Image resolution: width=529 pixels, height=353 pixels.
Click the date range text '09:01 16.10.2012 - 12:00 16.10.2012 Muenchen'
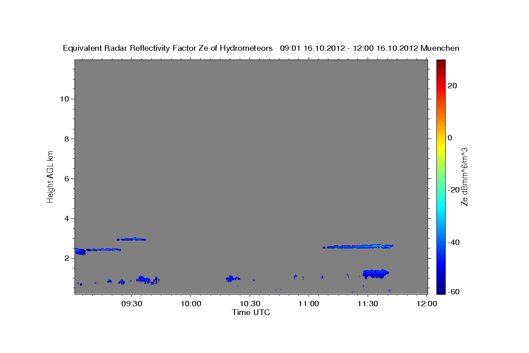coord(369,48)
